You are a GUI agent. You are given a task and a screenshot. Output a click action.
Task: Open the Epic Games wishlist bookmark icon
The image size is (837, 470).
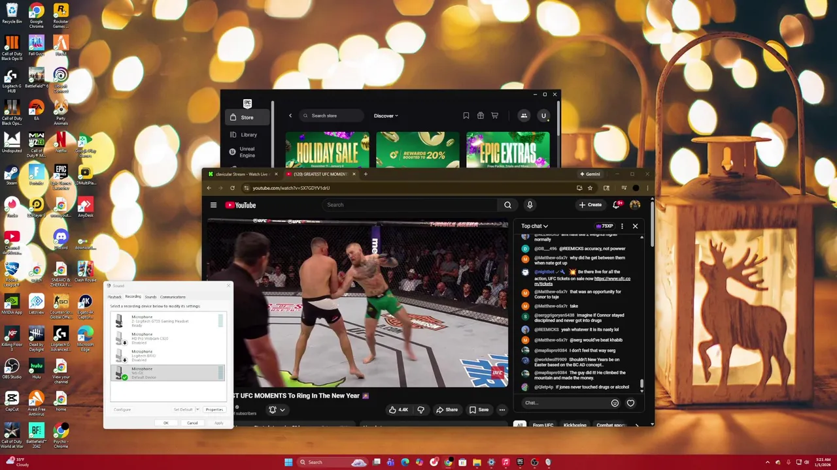(466, 116)
